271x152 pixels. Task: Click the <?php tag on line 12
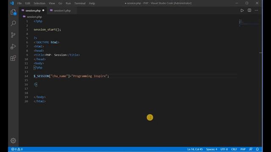[x=38, y=68]
